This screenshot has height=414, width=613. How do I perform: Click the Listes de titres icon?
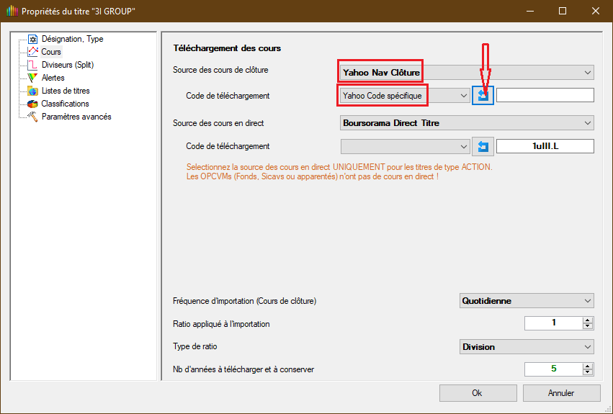32,91
